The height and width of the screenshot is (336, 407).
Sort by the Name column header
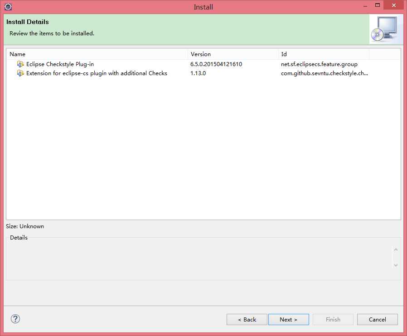coord(97,54)
